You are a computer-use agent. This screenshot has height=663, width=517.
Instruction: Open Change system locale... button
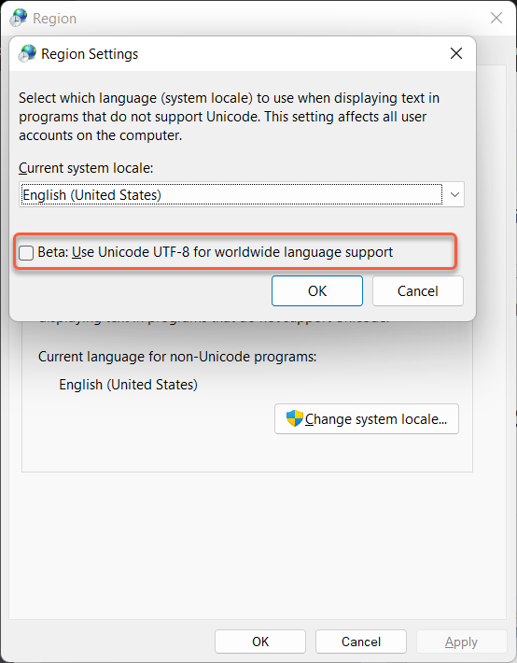[x=367, y=418]
